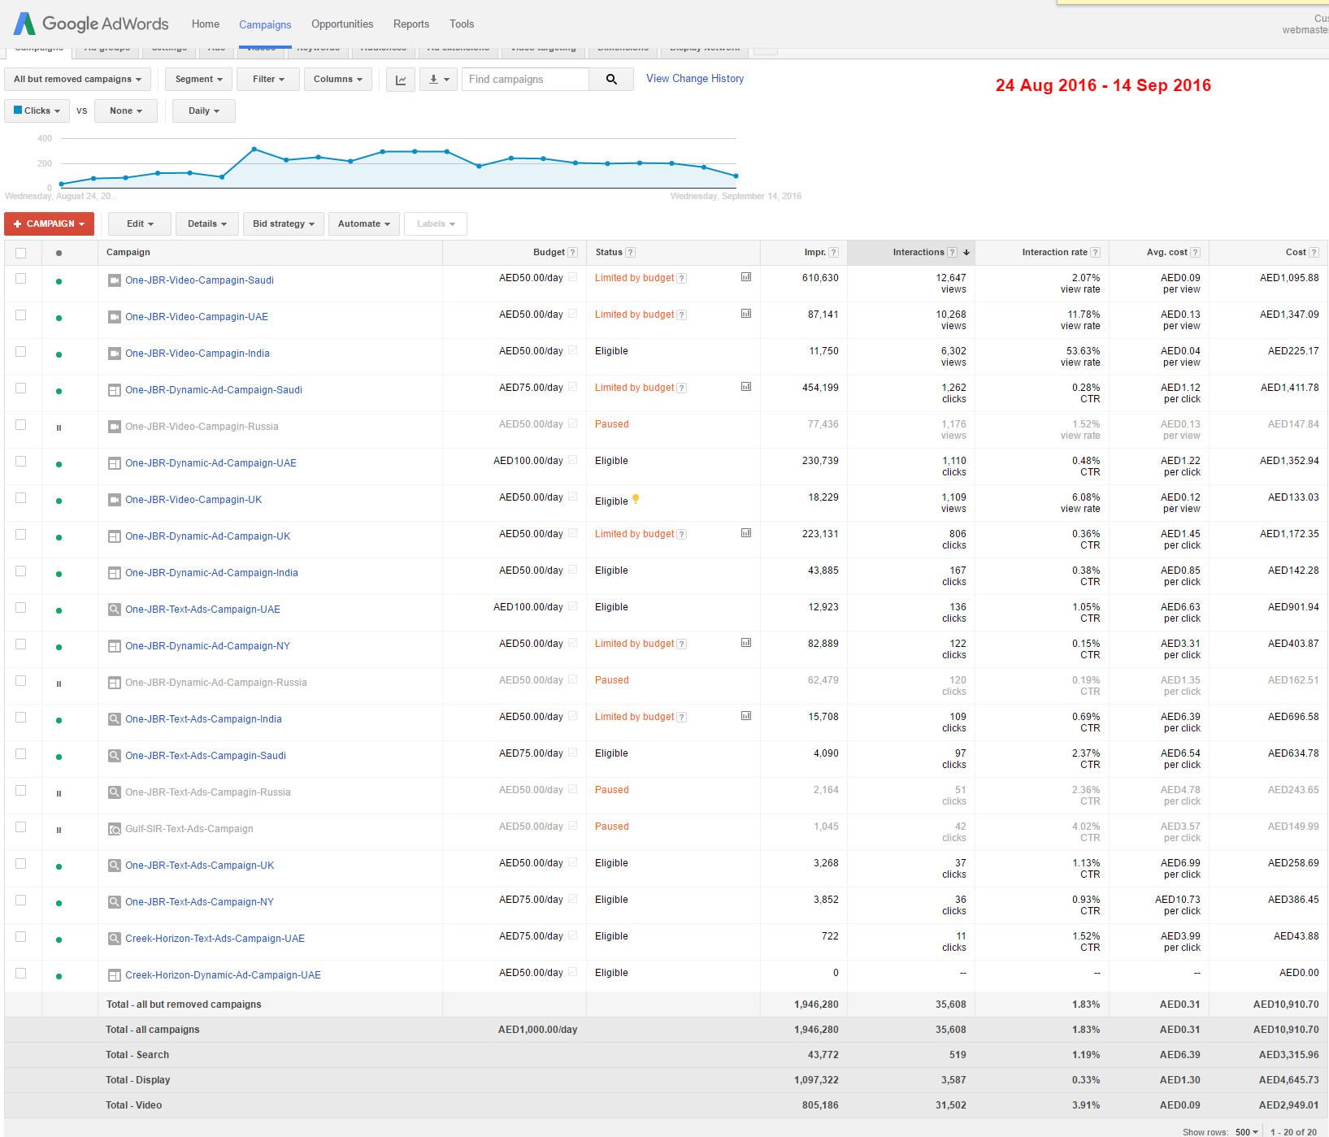
Task: Click the download report icon
Action: (438, 80)
